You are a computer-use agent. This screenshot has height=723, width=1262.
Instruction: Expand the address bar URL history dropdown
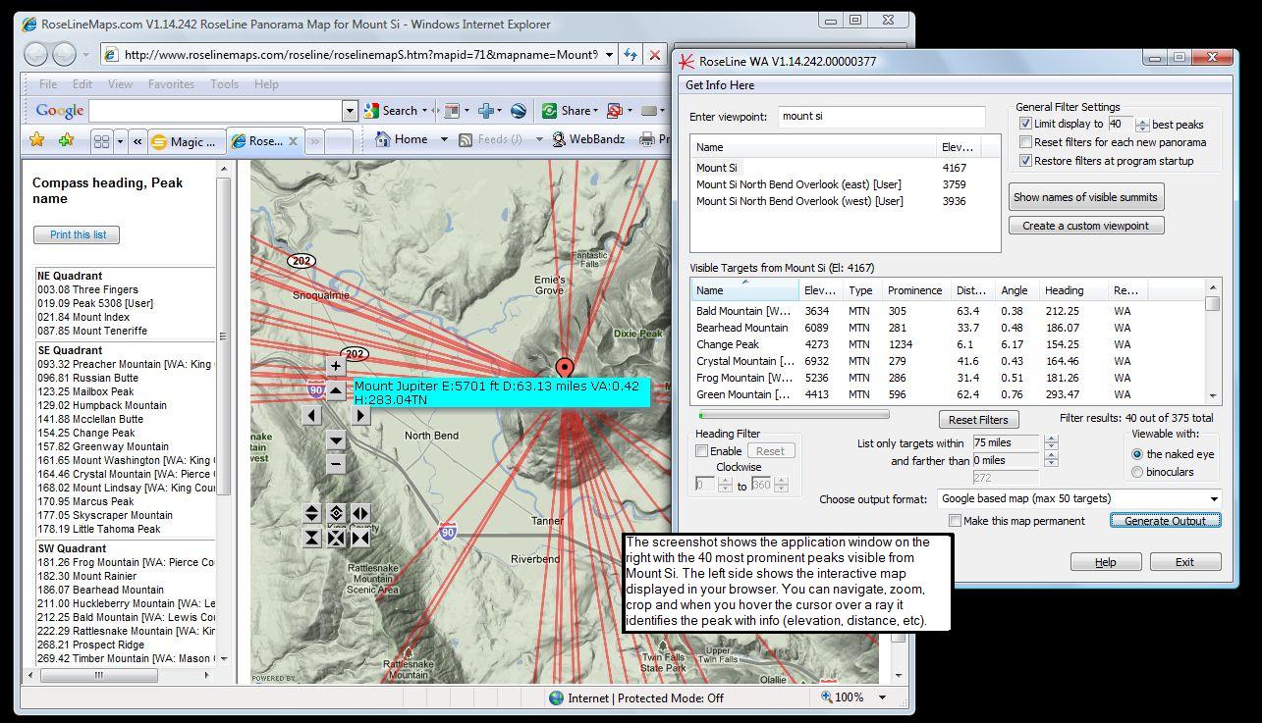[610, 55]
